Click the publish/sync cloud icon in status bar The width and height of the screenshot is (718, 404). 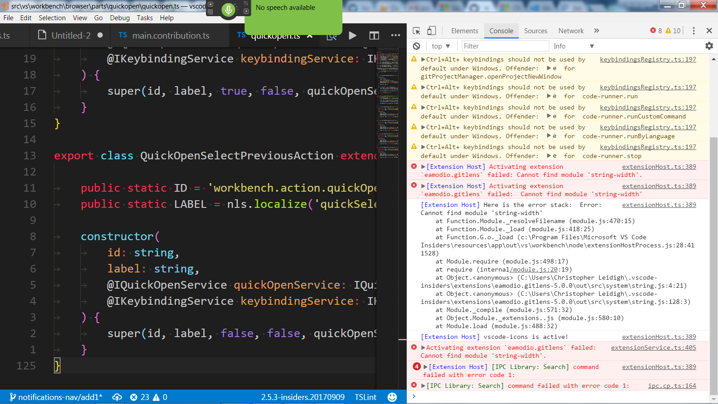(117, 397)
